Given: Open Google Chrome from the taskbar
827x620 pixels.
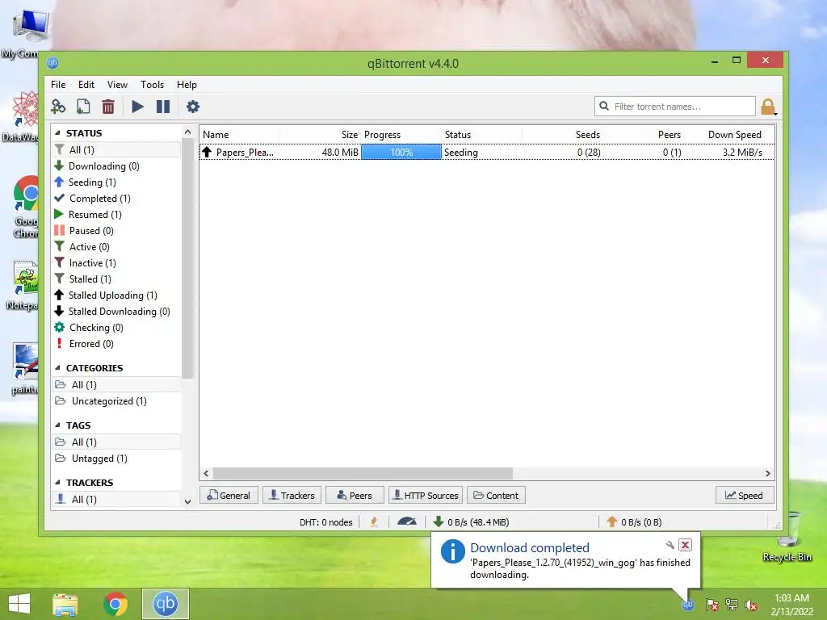Looking at the screenshot, I should (115, 604).
